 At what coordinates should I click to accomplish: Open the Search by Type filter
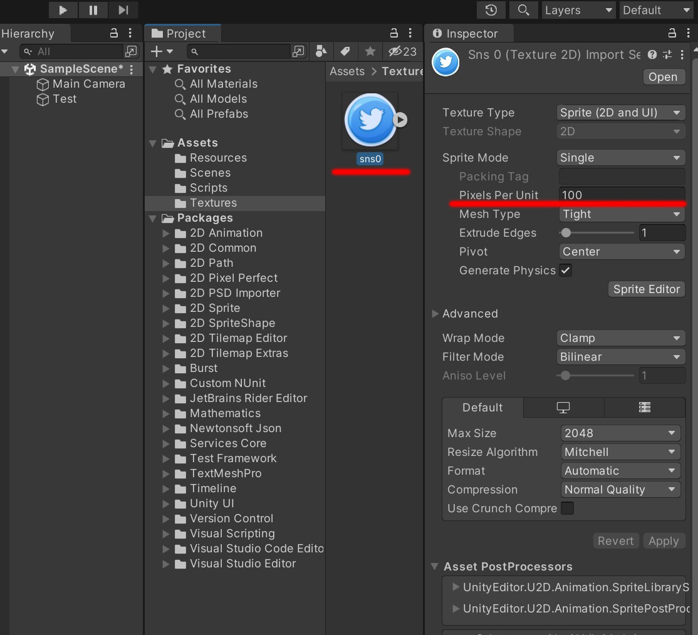pyautogui.click(x=321, y=51)
